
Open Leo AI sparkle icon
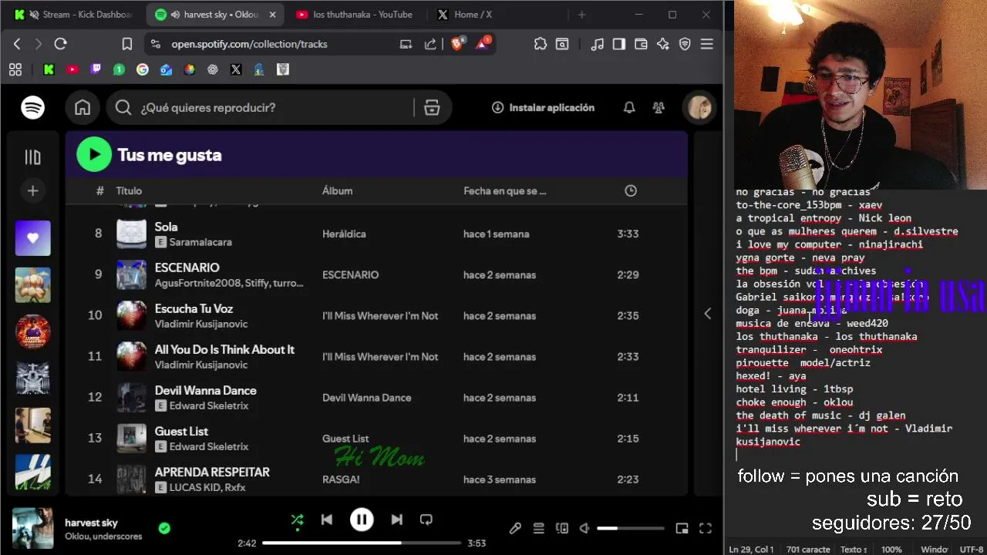pyautogui.click(x=662, y=44)
